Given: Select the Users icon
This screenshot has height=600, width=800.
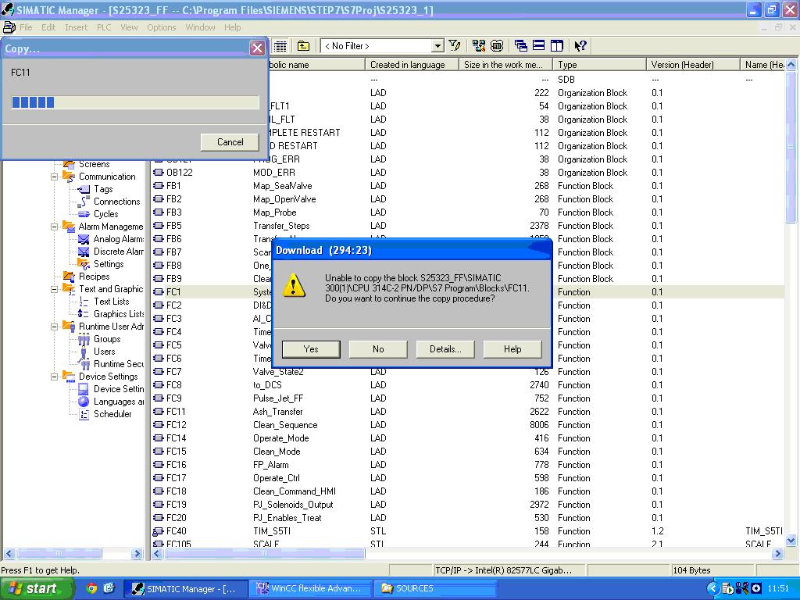Looking at the screenshot, I should pyautogui.click(x=84, y=352).
